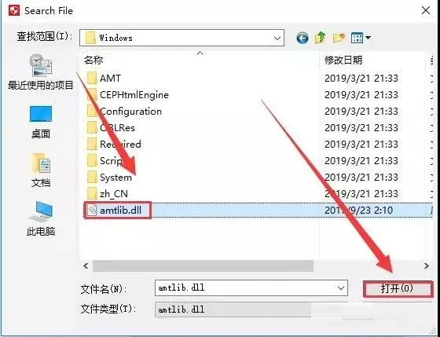Open the Recent Items (最近使用的项目) location
The height and width of the screenshot is (337, 440).
click(41, 72)
